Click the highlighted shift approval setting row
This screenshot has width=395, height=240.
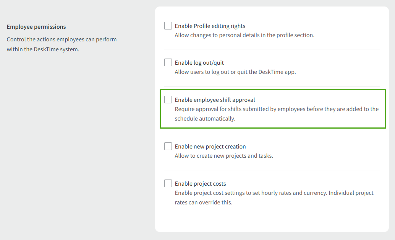[273, 109]
